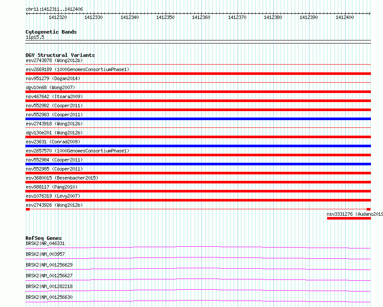The width and height of the screenshot is (383, 307).
Task: Click red bar under esv2669189
Action: 198,74
